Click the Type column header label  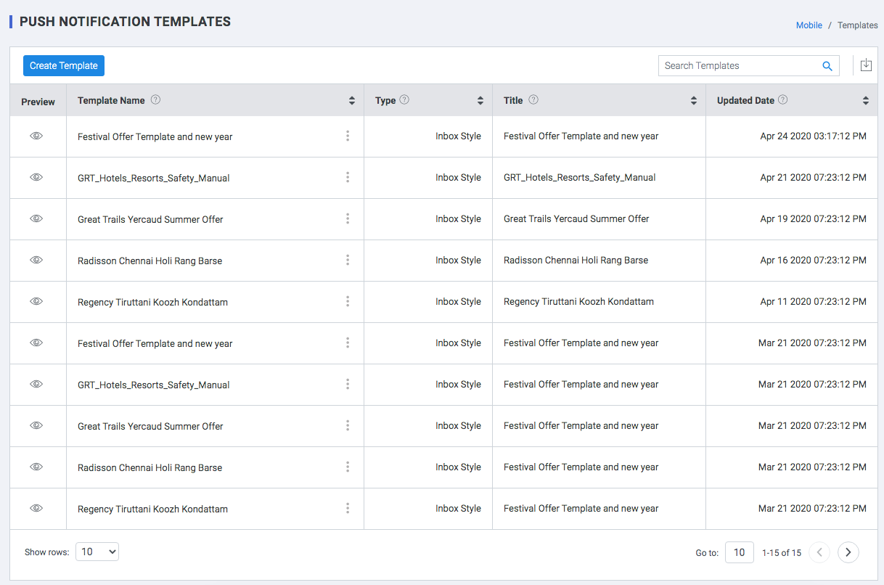coord(385,101)
